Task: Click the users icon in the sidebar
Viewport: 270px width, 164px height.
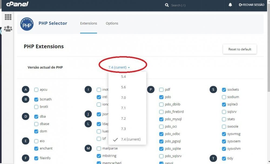Action: click(8, 29)
